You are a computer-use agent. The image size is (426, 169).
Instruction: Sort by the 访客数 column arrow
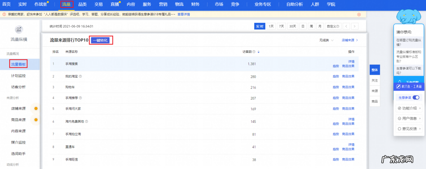(259, 52)
